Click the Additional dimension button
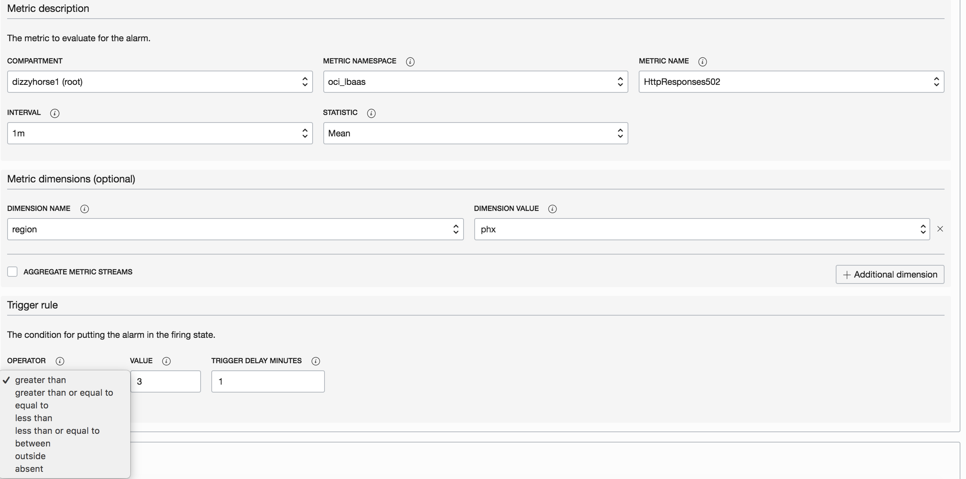 (890, 274)
